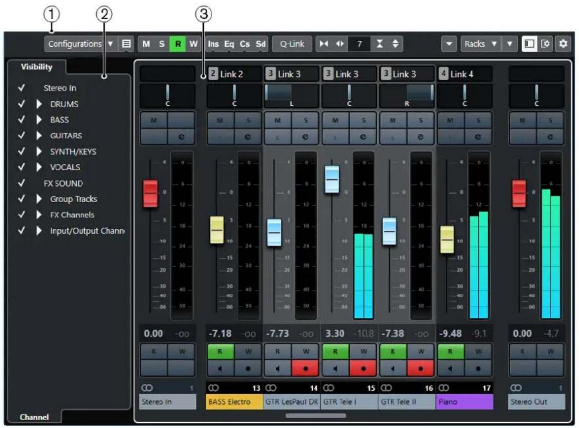Image resolution: width=579 pixels, height=428 pixels.
Task: Expand the SYNTH/KEYS folder
Action: (x=39, y=151)
